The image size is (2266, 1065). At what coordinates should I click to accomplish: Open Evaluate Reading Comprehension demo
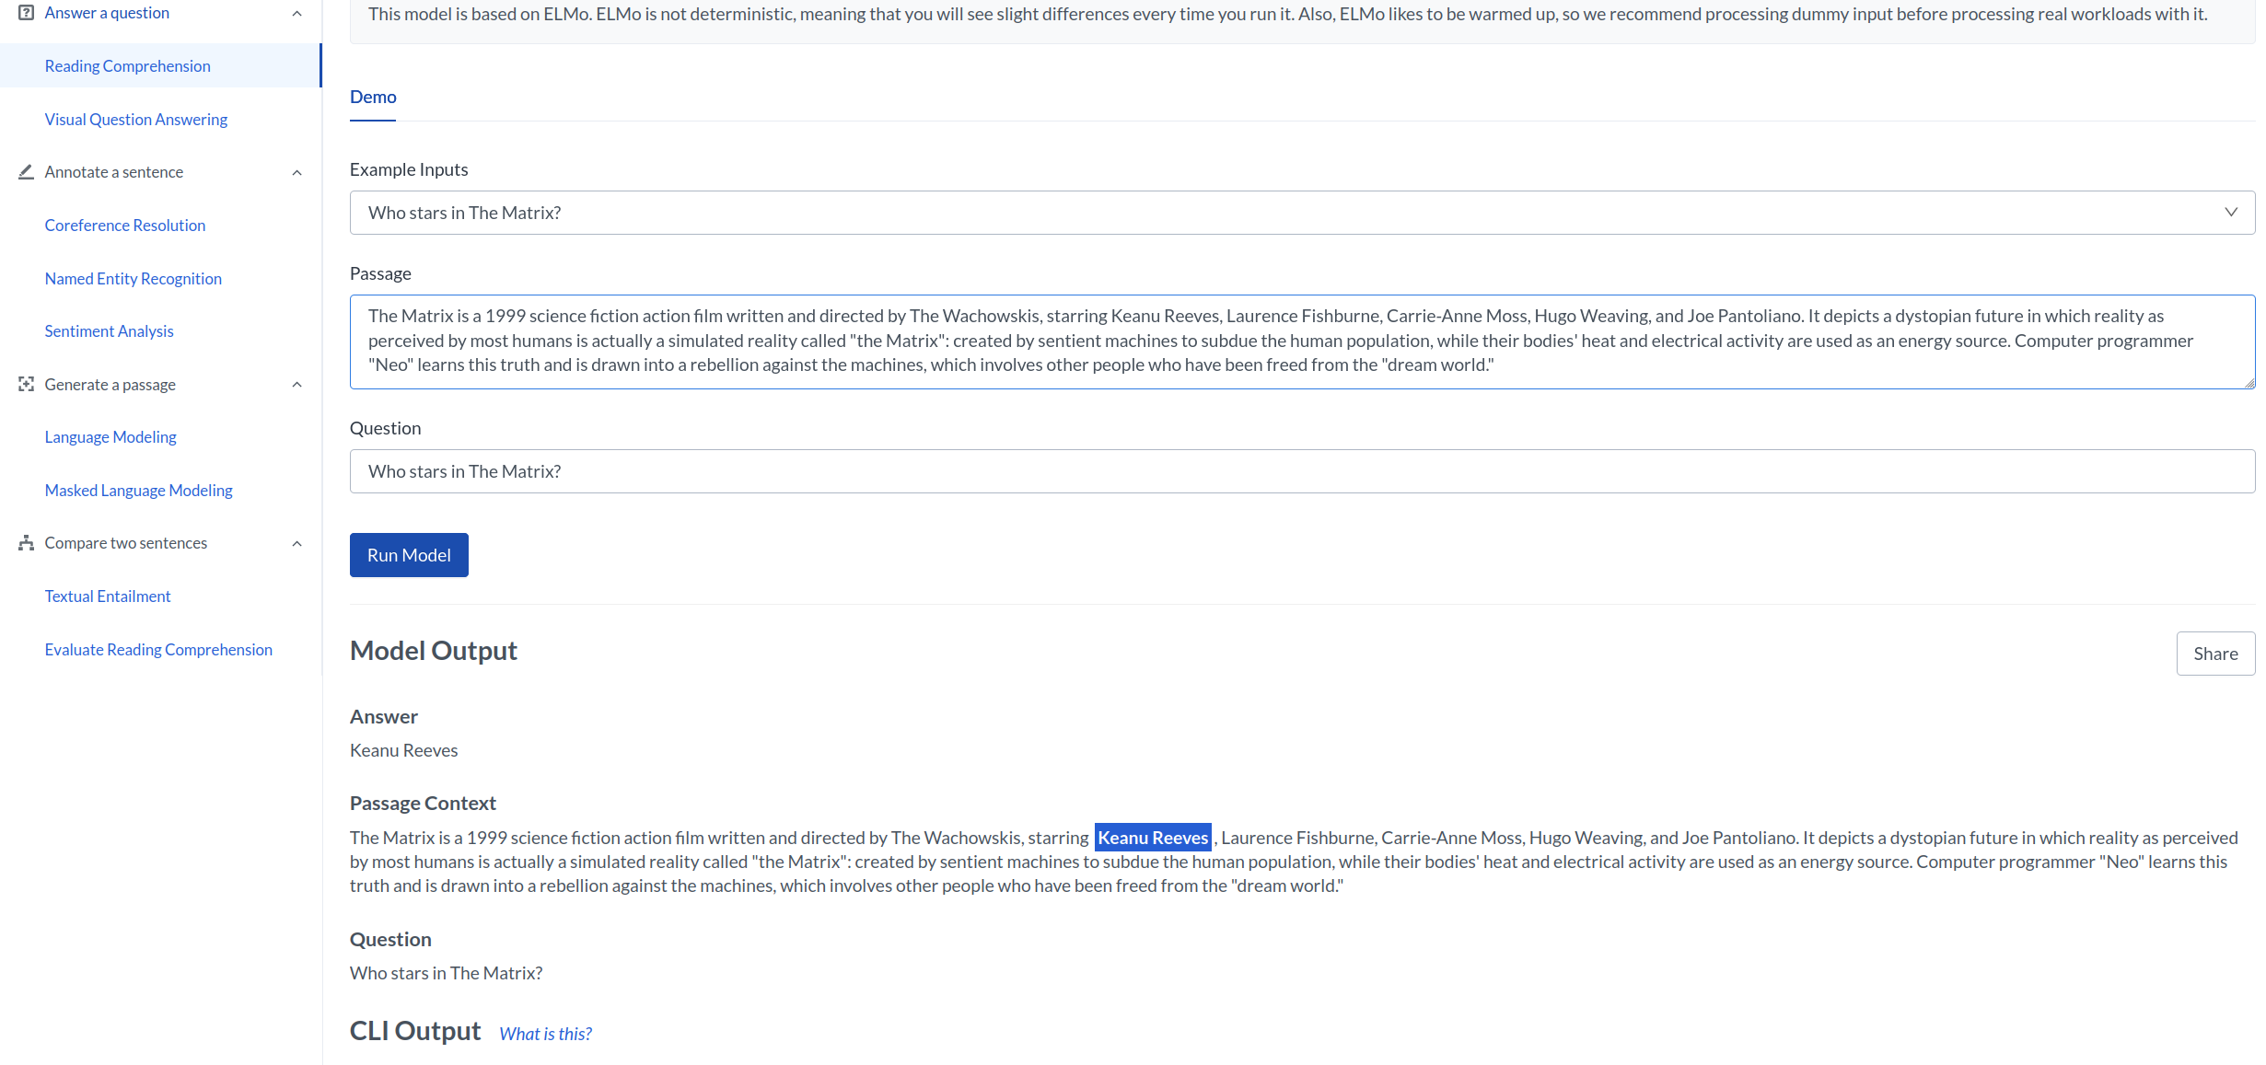pyautogui.click(x=158, y=650)
